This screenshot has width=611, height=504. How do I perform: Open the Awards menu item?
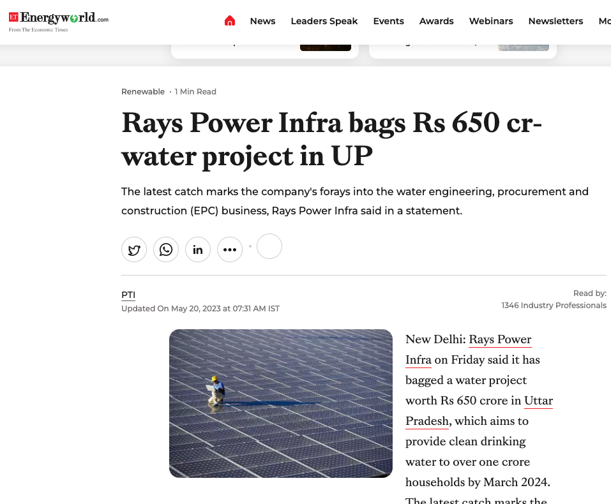[436, 21]
